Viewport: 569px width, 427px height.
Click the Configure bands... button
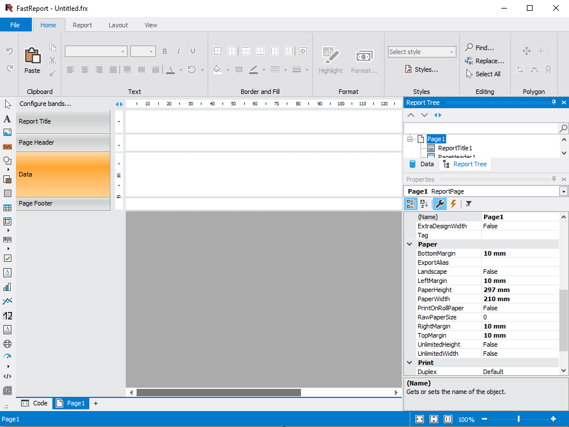point(46,104)
